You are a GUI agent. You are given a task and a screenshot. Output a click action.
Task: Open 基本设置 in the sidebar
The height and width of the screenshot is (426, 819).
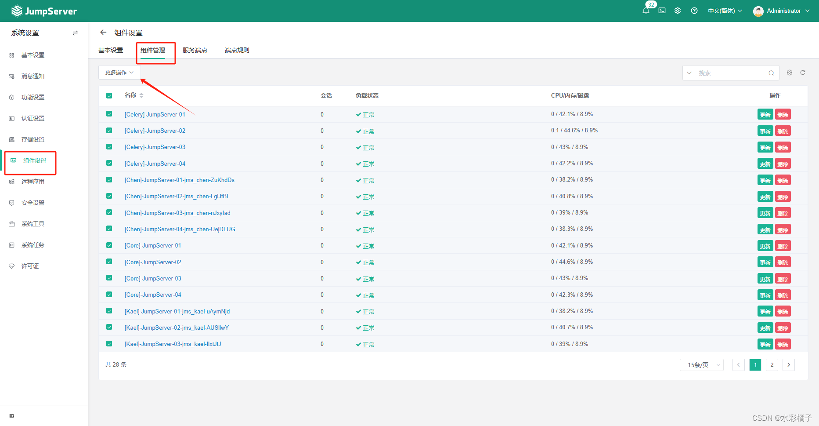coord(33,55)
